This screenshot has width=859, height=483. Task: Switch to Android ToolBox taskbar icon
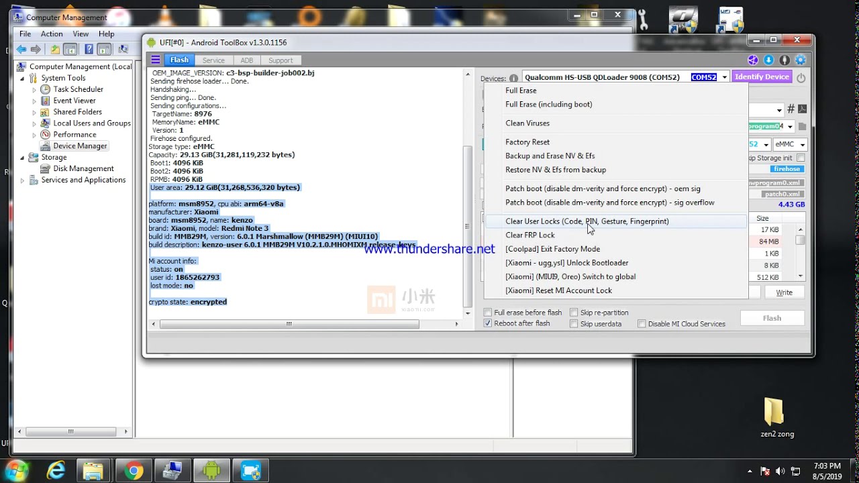pos(211,471)
